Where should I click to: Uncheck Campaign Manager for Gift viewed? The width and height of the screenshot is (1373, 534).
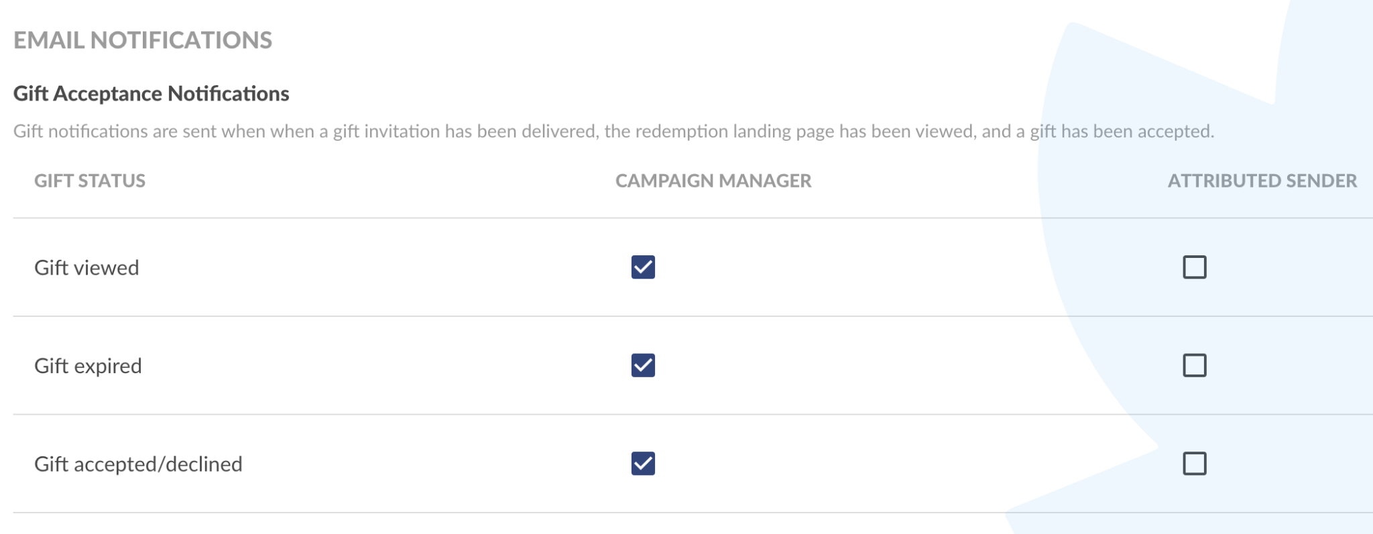[643, 267]
